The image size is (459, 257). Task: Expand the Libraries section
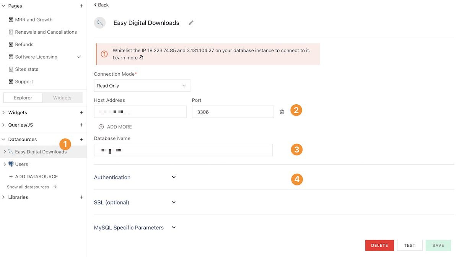[x=4, y=197]
